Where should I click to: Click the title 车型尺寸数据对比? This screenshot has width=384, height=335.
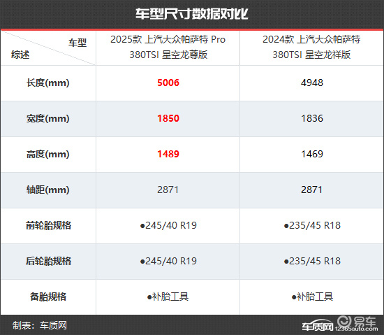pos(192,14)
